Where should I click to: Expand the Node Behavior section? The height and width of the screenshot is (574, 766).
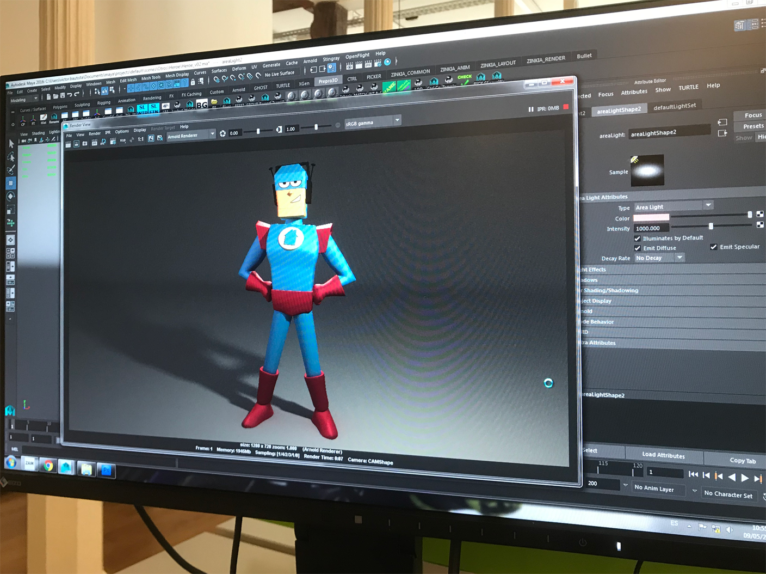point(672,322)
